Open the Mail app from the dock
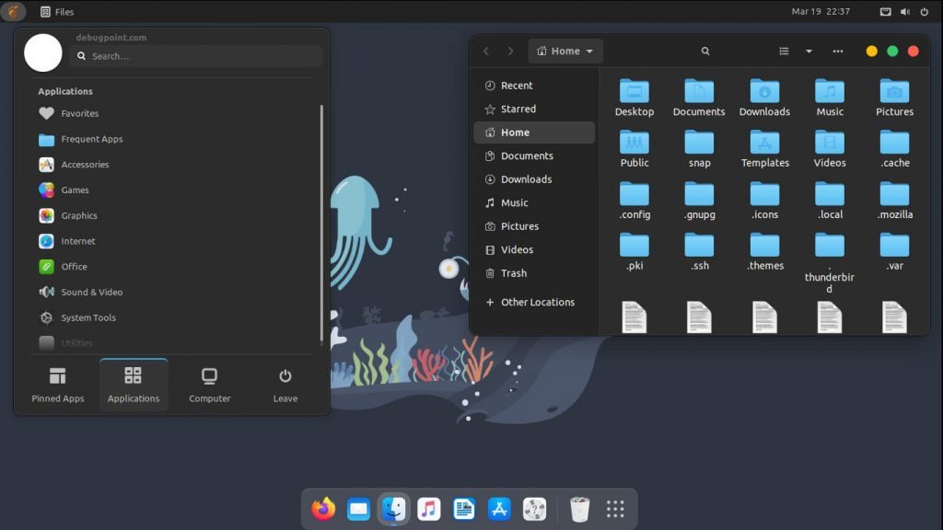The height and width of the screenshot is (530, 943). pos(356,507)
